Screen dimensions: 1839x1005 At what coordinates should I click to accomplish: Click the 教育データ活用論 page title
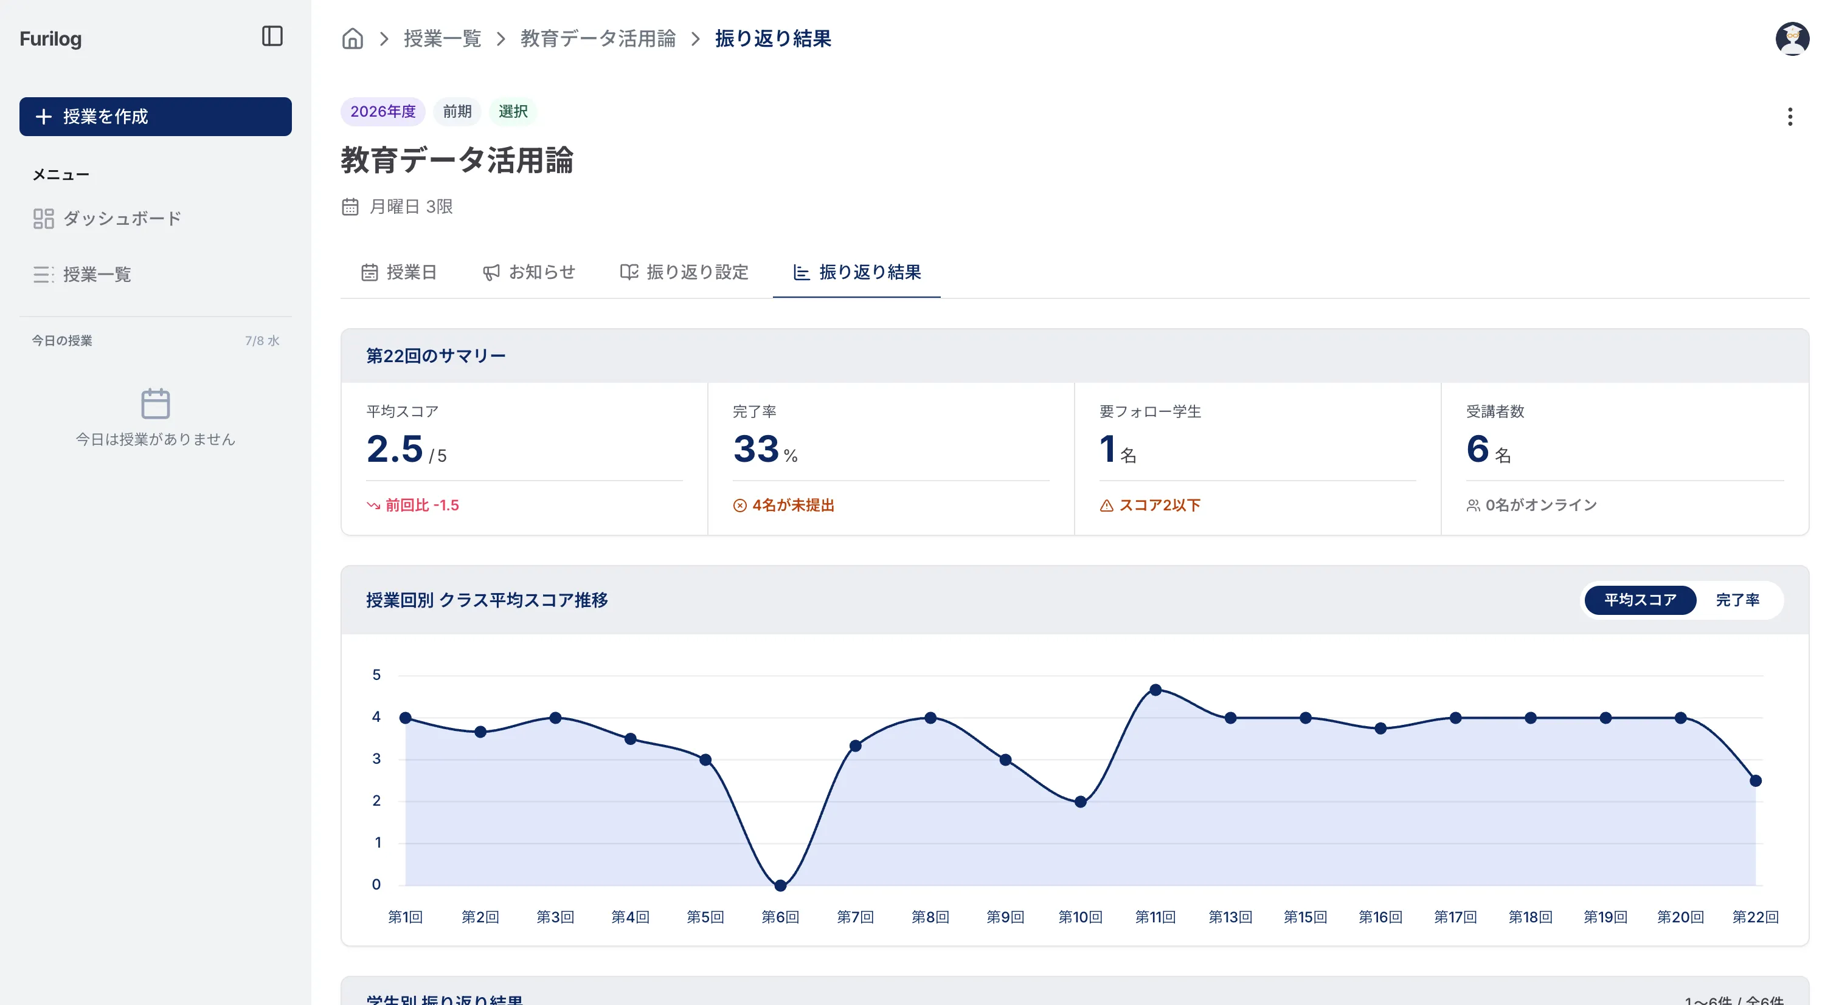[457, 160]
